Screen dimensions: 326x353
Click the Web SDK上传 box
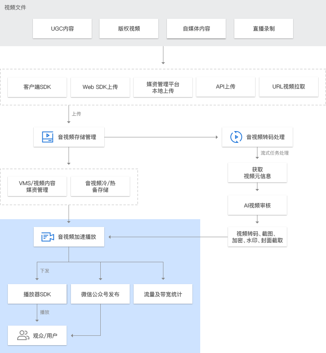click(x=100, y=87)
